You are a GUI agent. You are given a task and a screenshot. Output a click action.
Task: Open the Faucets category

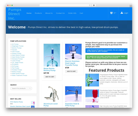click(14, 50)
